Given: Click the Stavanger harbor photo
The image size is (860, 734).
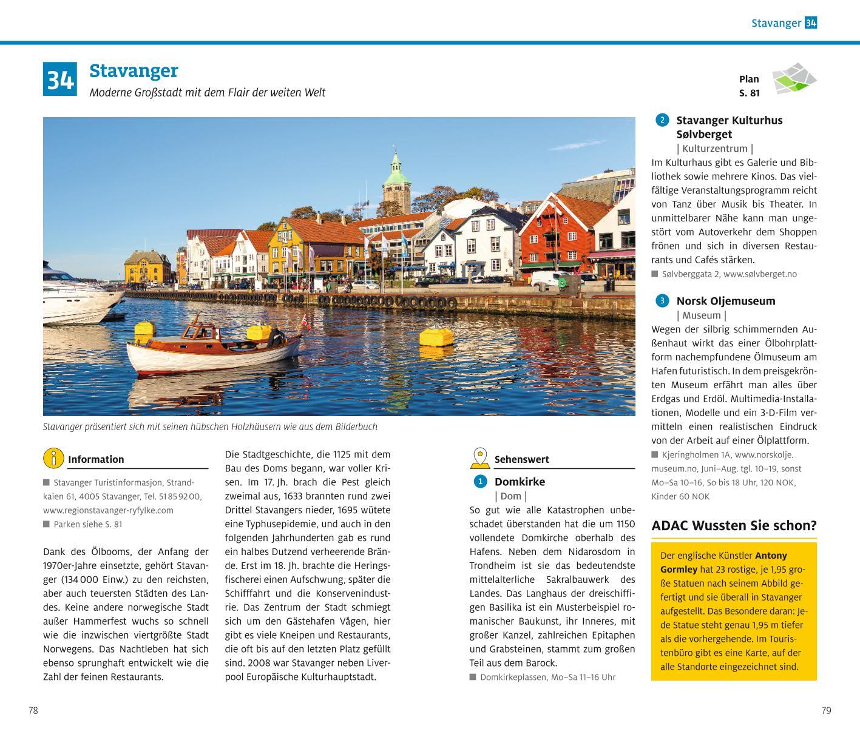Looking at the screenshot, I should (339, 266).
